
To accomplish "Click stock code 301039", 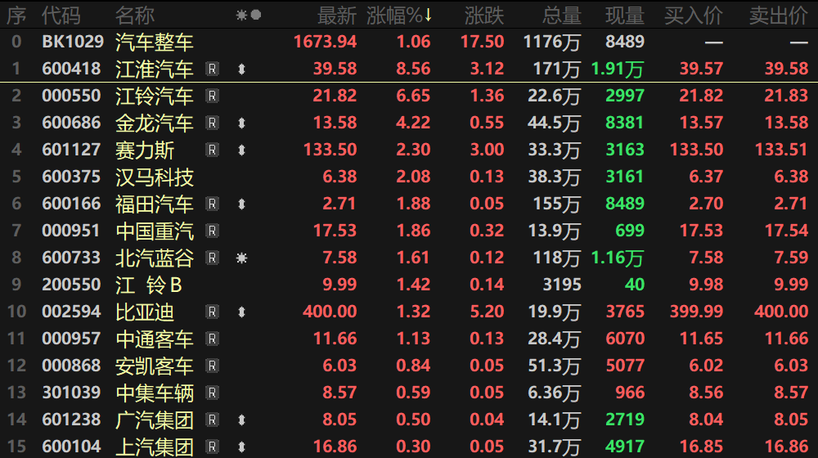I will pyautogui.click(x=71, y=393).
